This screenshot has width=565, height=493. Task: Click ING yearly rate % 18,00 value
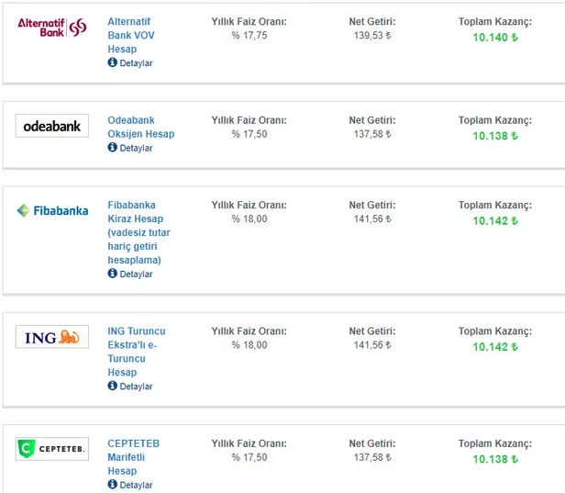click(x=249, y=345)
